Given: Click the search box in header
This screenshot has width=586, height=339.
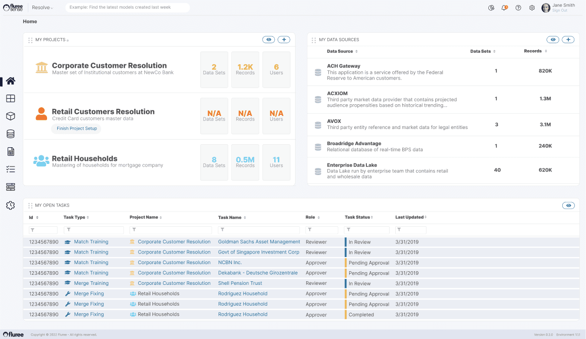Looking at the screenshot, I should pos(128,8).
